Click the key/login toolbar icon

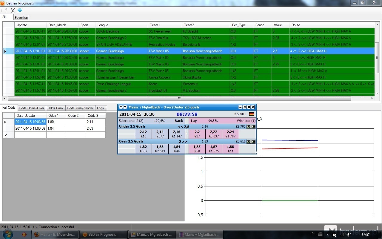point(6,10)
